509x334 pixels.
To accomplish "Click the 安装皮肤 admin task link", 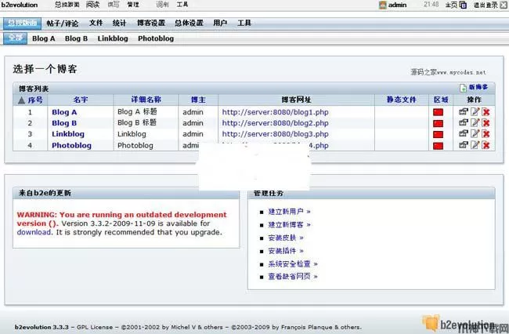I will point(285,238).
